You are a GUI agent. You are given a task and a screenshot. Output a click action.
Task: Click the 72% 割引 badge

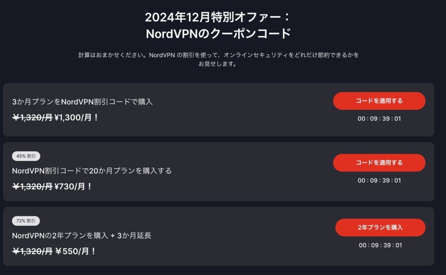(x=26, y=221)
